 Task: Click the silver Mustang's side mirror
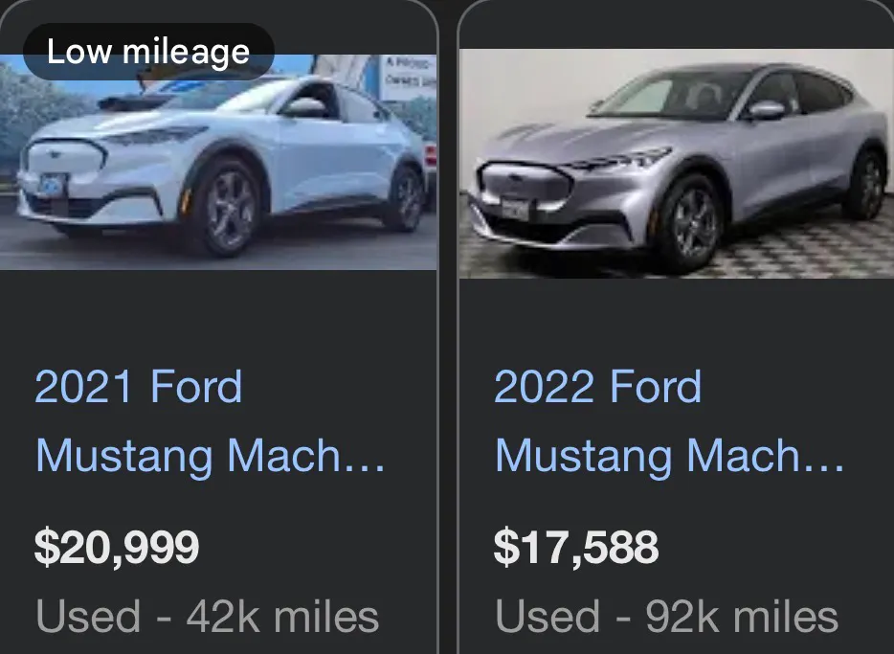point(767,110)
